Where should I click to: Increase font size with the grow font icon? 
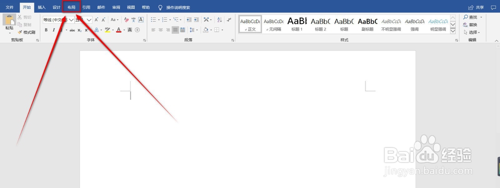(96, 20)
